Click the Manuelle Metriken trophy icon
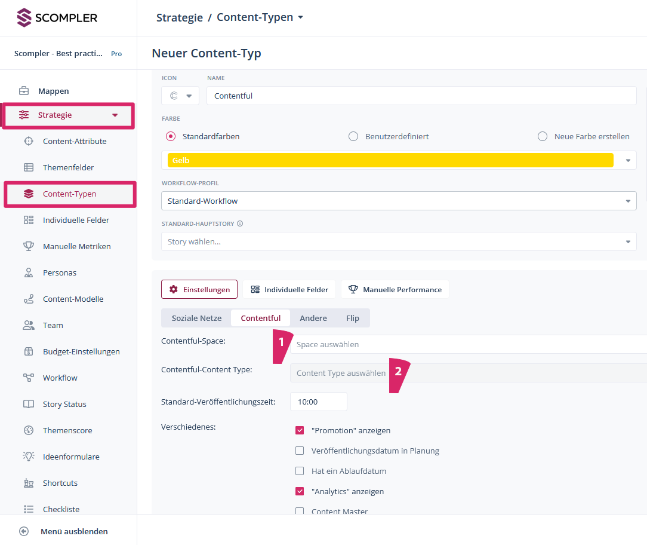Image resolution: width=647 pixels, height=545 pixels. [x=29, y=247]
